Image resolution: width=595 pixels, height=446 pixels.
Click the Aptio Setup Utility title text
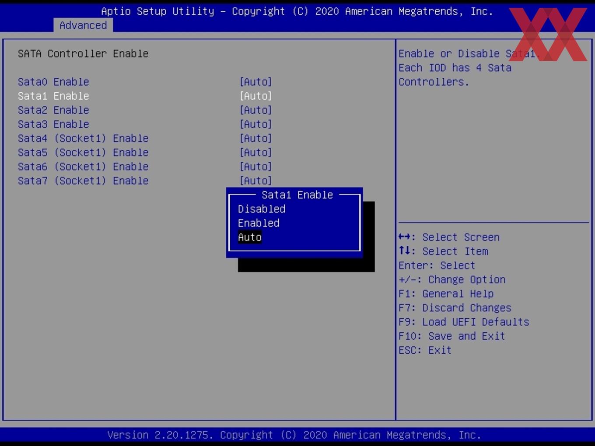coord(297,11)
